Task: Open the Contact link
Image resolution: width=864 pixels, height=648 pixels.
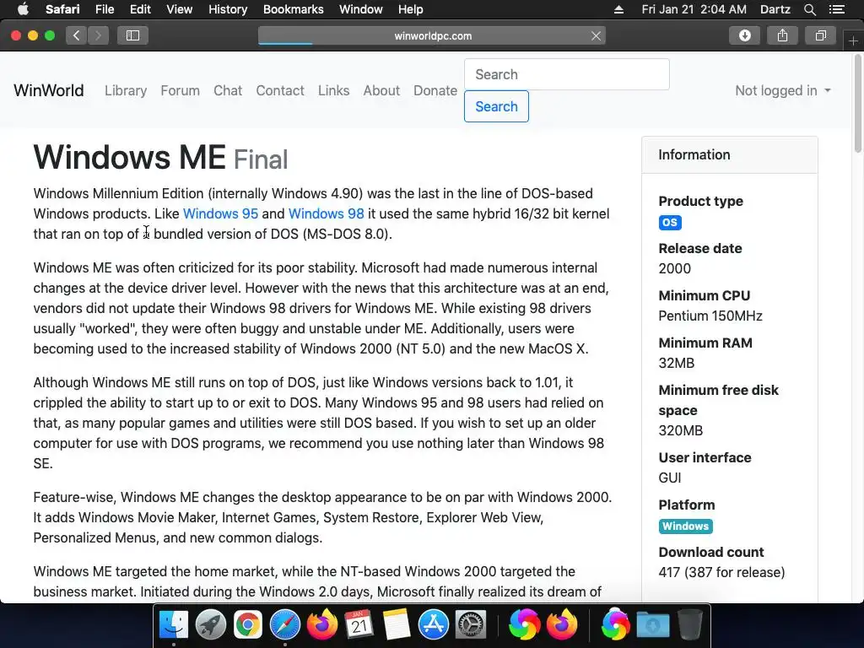Action: (x=280, y=90)
